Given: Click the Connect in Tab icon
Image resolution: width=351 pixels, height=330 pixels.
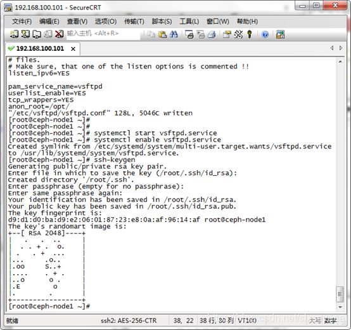Looking at the screenshot, I should pyautogui.click(x=37, y=34).
